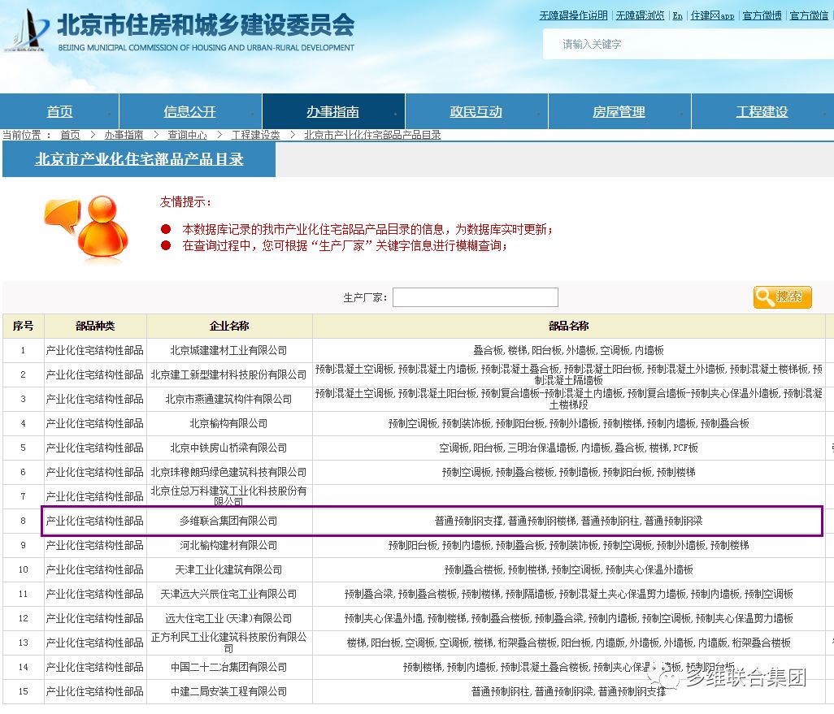Open the 信息公开 navigation tab
Image resolution: width=834 pixels, height=714 pixels.
coord(190,111)
